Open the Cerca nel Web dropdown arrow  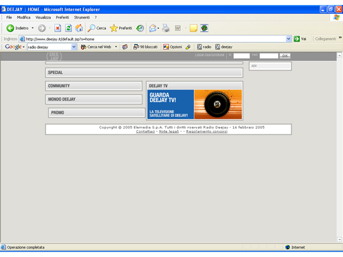coord(116,47)
